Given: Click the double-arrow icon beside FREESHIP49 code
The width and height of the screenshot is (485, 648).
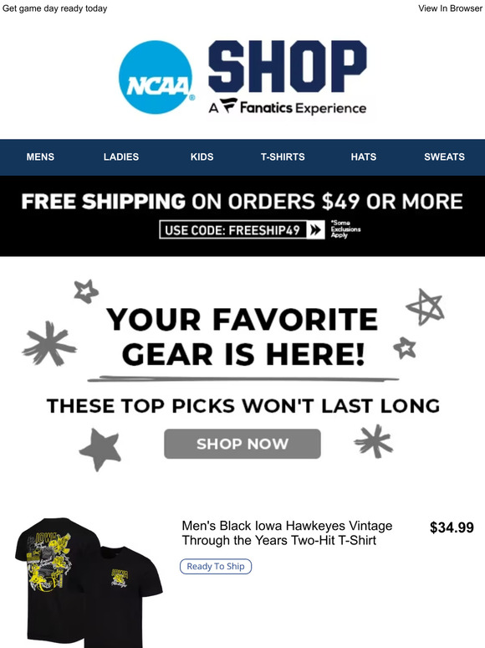Looking at the screenshot, I should (x=316, y=229).
